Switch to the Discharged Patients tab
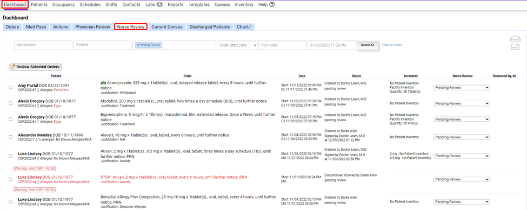This screenshot has height=210, width=527. pos(210,27)
